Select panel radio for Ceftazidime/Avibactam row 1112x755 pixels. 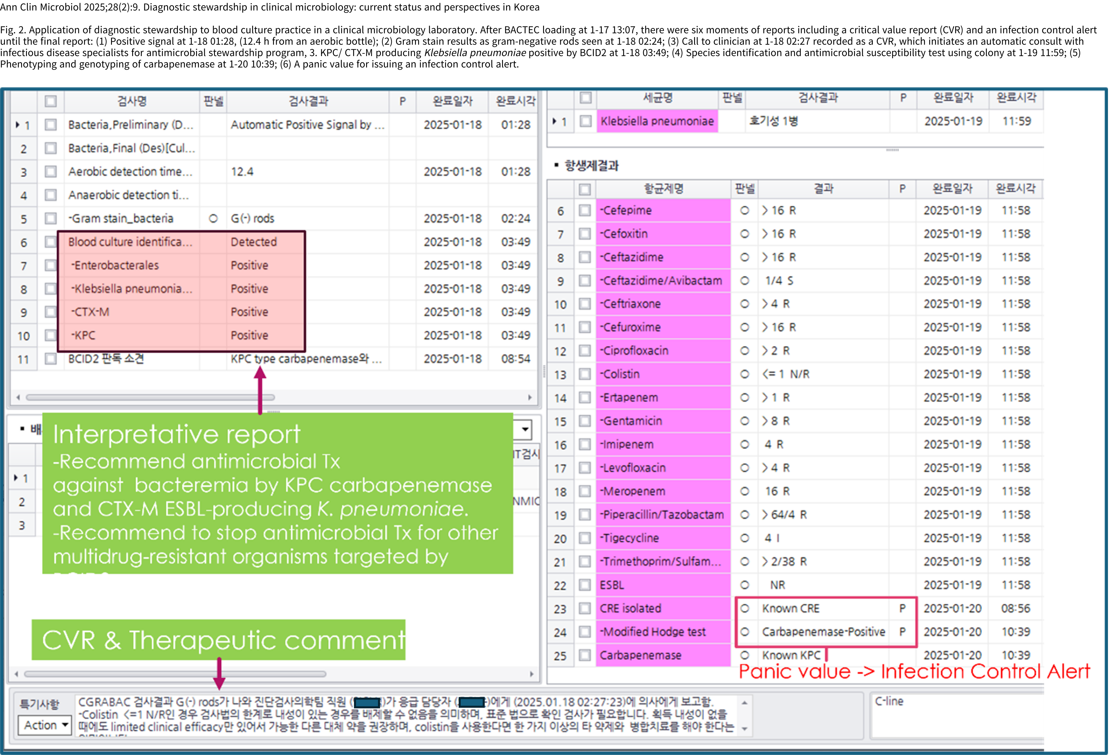click(x=744, y=280)
